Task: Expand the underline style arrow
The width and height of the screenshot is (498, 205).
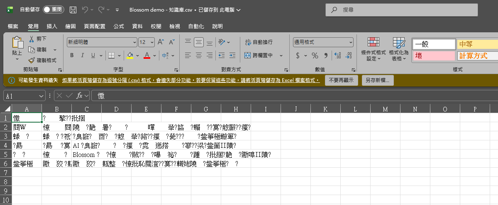Action: 101,55
